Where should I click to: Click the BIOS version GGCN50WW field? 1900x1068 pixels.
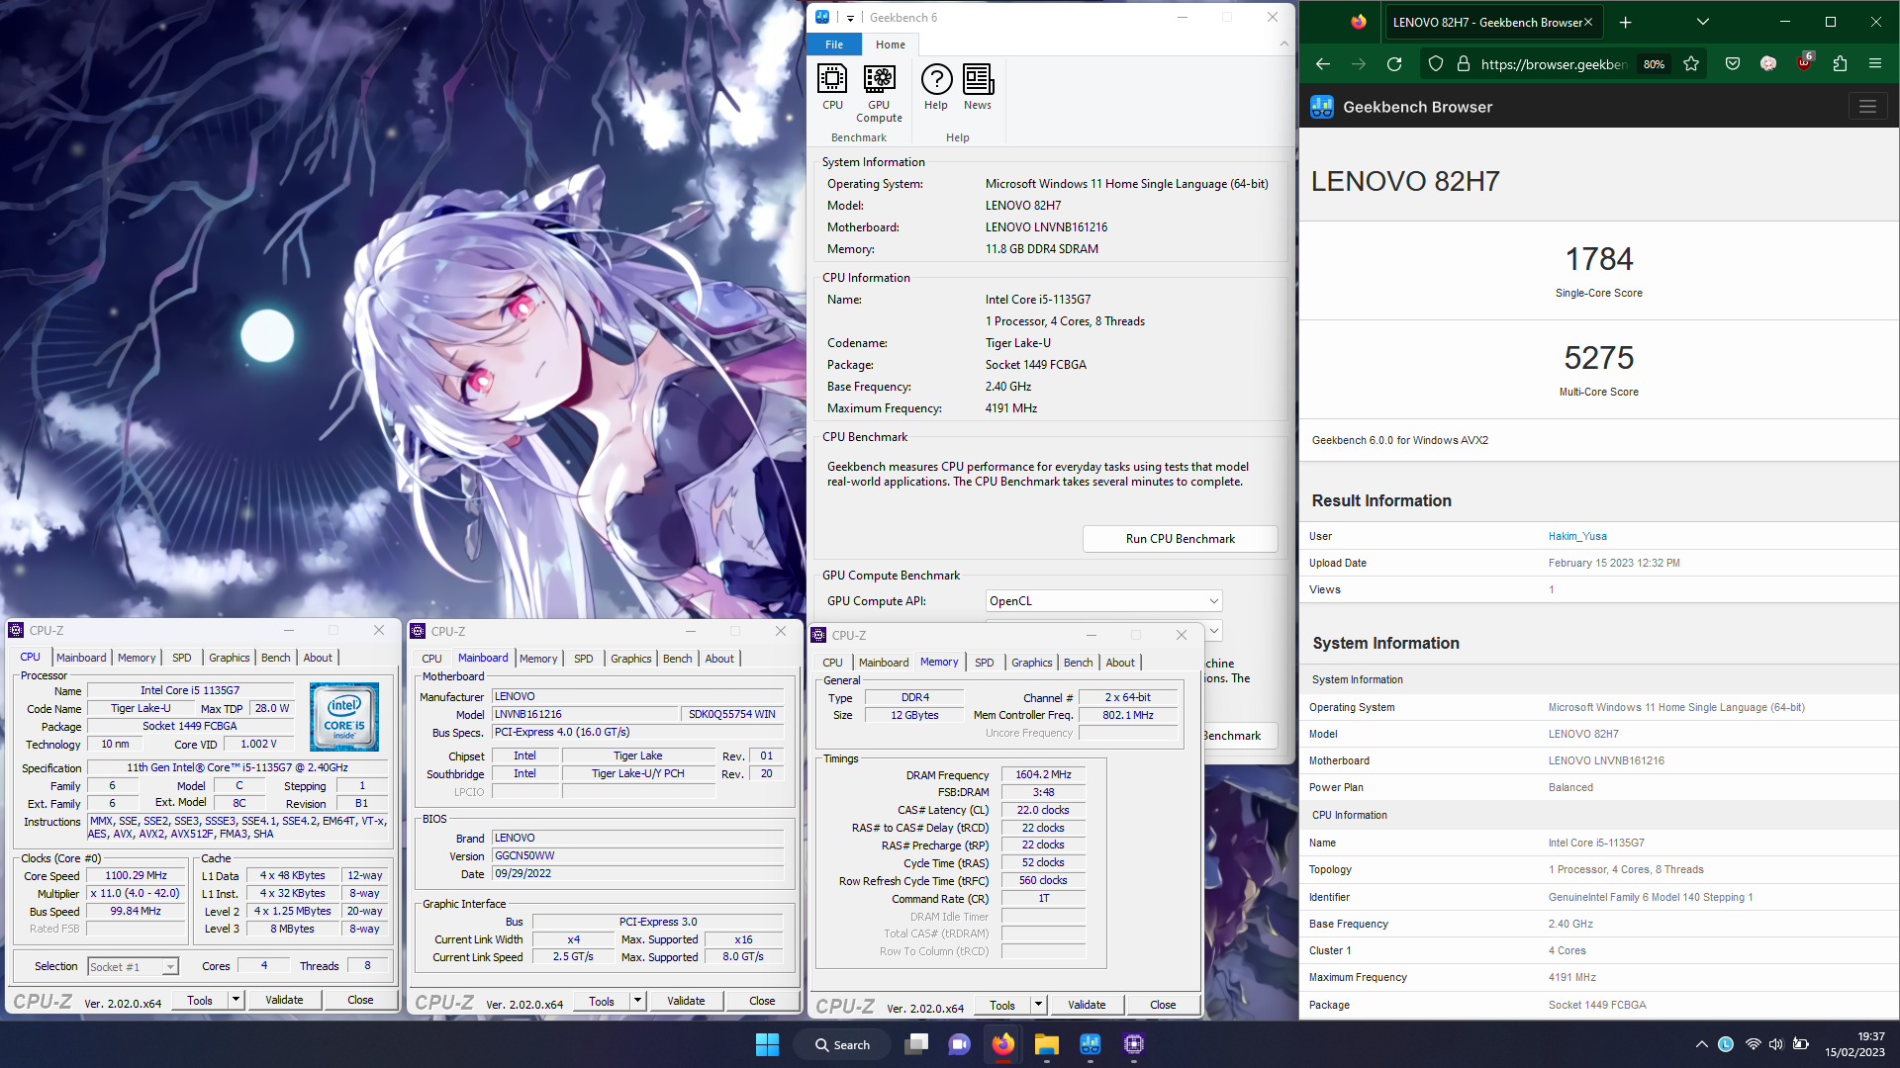[x=638, y=855]
